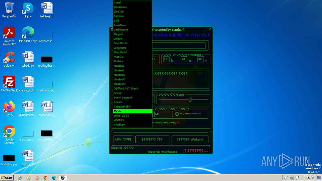This screenshot has height=181, width=322.
Task: Choose the Pulsar theme
Action: [x=133, y=93]
